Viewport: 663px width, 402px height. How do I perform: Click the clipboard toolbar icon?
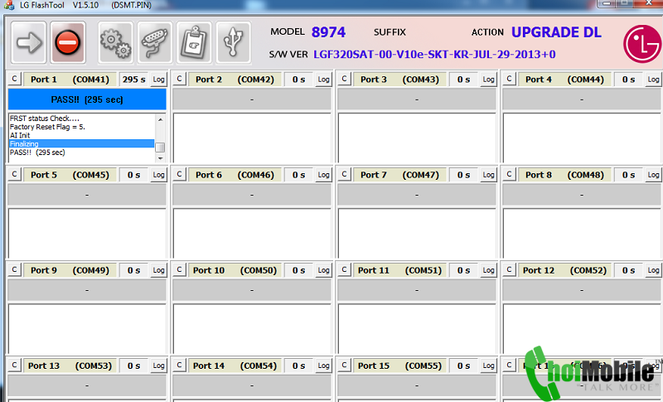coord(194,42)
